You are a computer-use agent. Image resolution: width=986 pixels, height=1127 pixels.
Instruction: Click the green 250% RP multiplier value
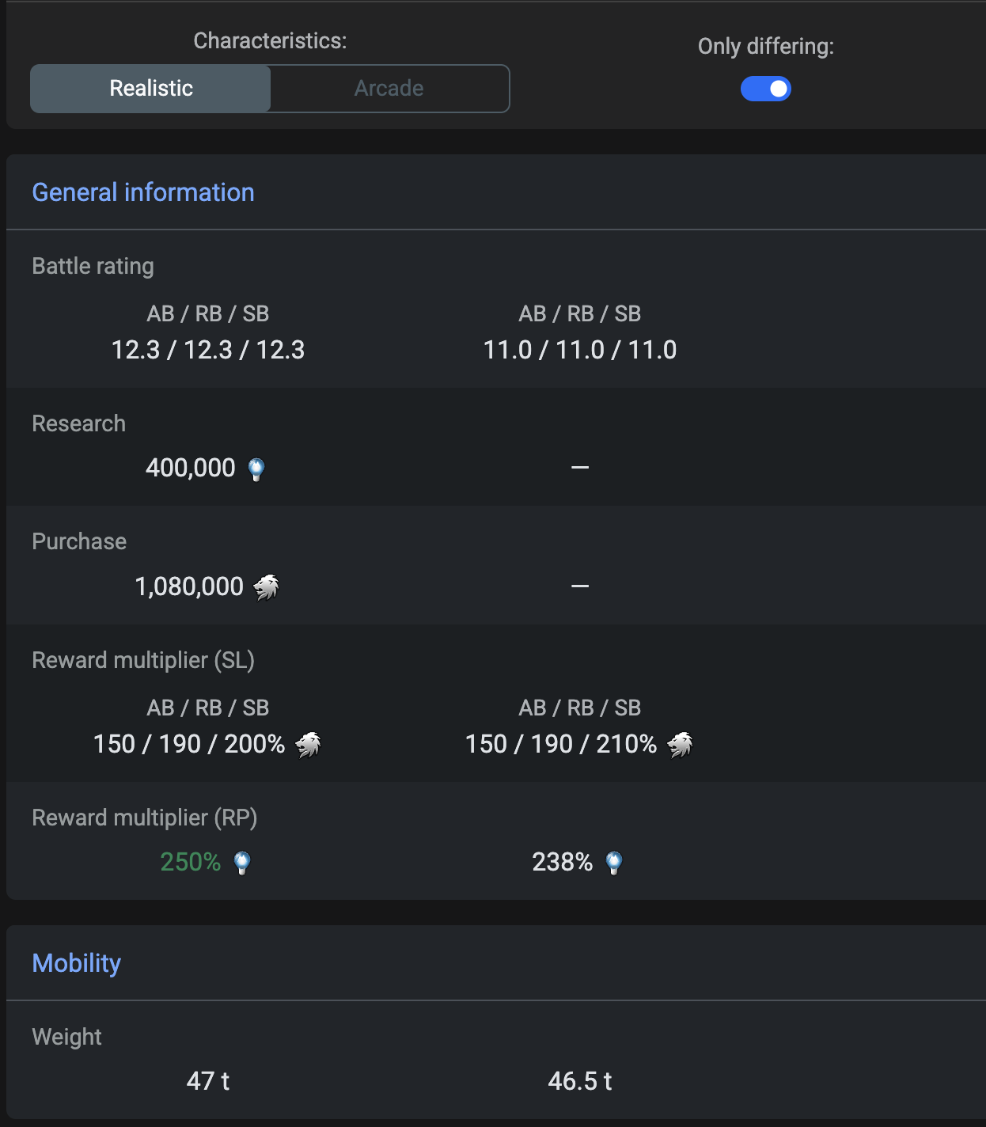pyautogui.click(x=190, y=862)
